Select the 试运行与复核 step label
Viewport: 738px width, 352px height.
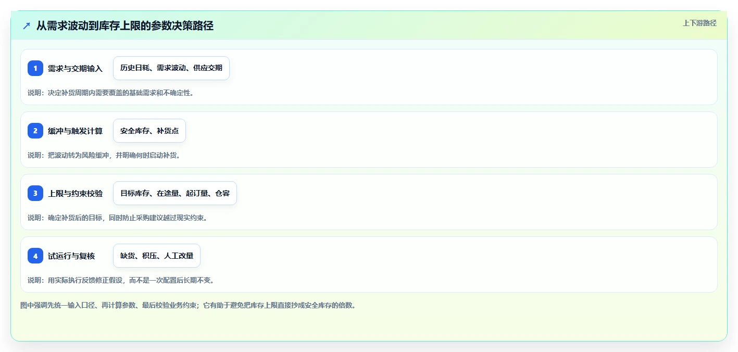pyautogui.click(x=71, y=256)
